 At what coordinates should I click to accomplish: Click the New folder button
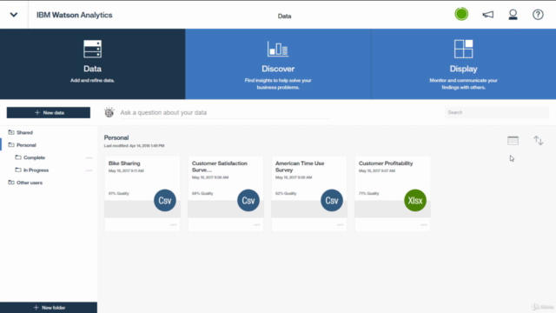(x=49, y=307)
